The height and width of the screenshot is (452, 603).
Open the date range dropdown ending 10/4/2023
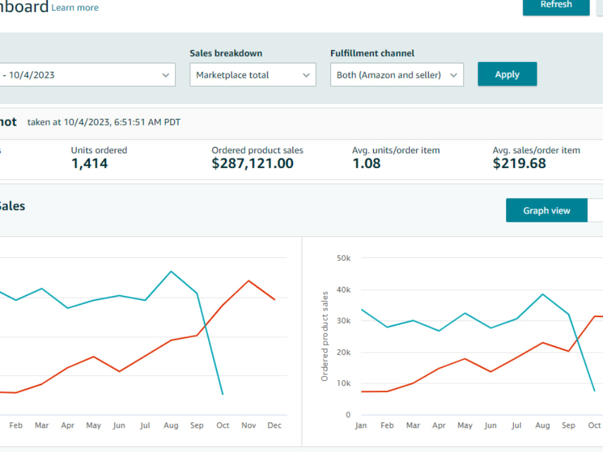point(87,75)
